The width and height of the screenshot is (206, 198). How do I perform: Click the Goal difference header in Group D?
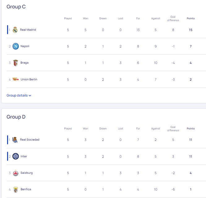pos(173,129)
